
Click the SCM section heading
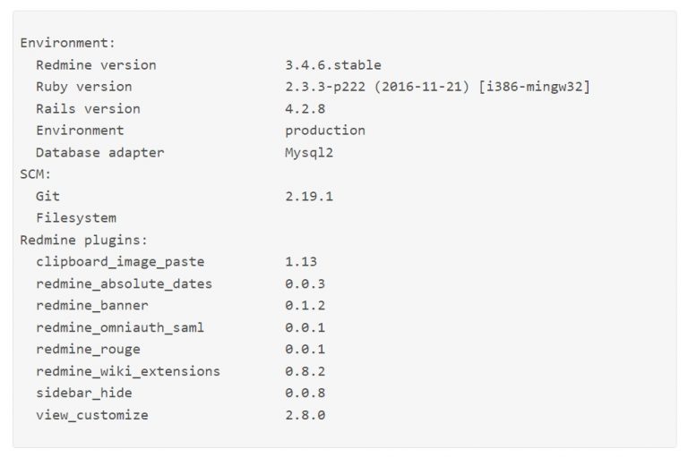(36, 174)
